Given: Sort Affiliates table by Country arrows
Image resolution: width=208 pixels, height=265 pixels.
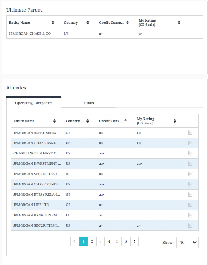Looking at the screenshot, I should click(88, 121).
